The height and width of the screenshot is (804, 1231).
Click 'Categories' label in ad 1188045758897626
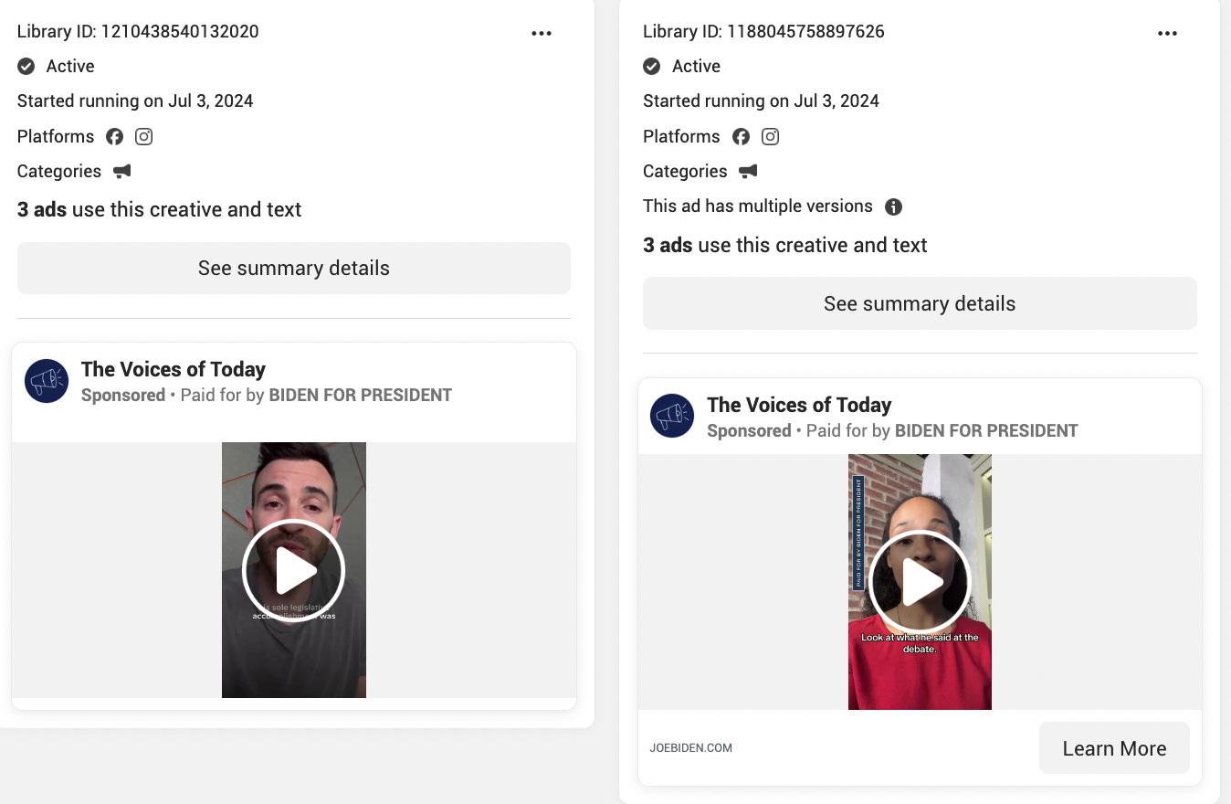click(685, 171)
